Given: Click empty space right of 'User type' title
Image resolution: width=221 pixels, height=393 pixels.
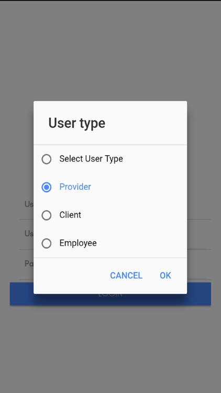Looking at the screenshot, I should (x=146, y=123).
